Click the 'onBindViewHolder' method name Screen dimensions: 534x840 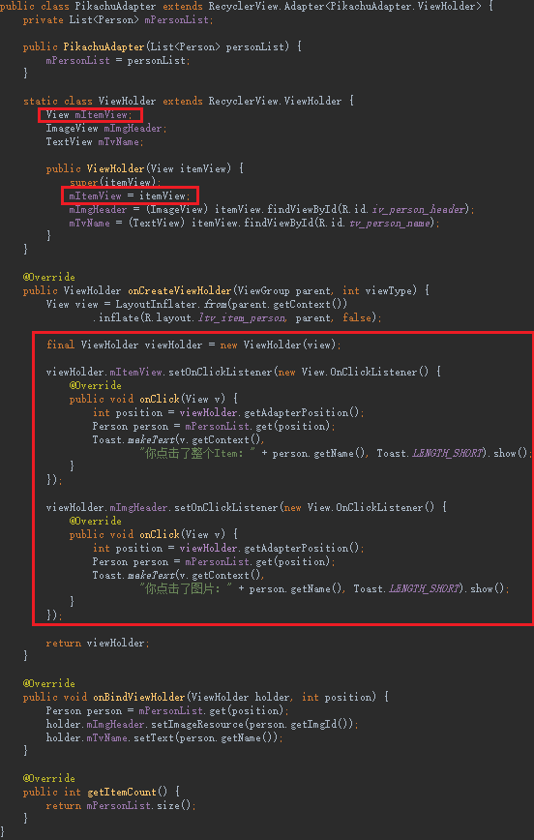click(138, 697)
